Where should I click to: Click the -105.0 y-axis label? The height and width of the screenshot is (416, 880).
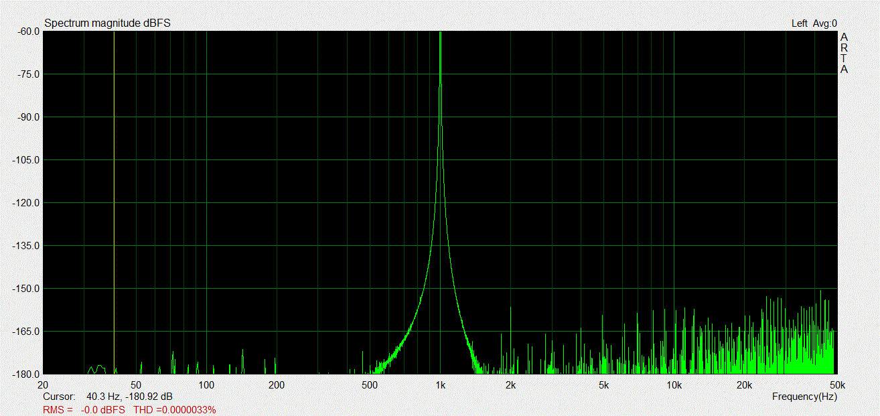[x=25, y=160]
